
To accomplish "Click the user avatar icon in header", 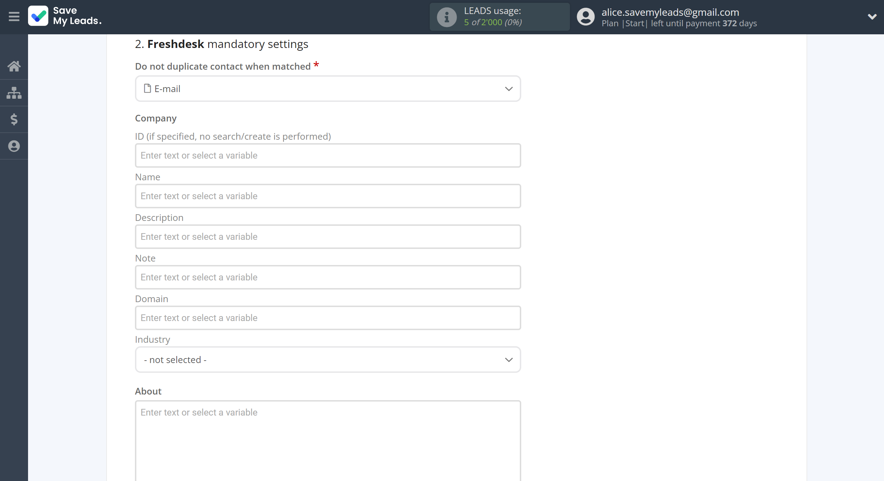I will (586, 17).
